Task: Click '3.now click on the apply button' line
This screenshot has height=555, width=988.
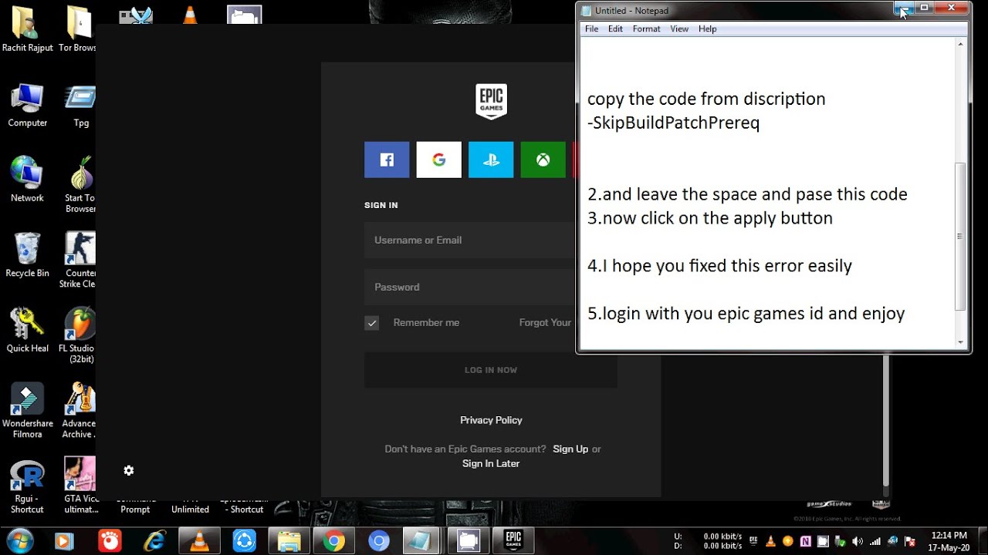Action: click(x=710, y=218)
